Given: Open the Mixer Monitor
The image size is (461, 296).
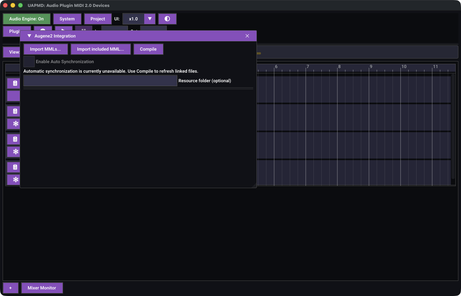Looking at the screenshot, I should click(x=42, y=288).
